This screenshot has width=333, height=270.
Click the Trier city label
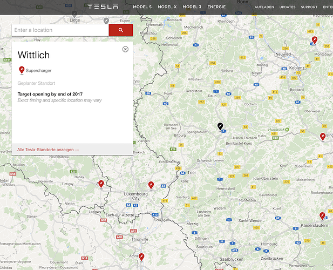click(x=192, y=172)
